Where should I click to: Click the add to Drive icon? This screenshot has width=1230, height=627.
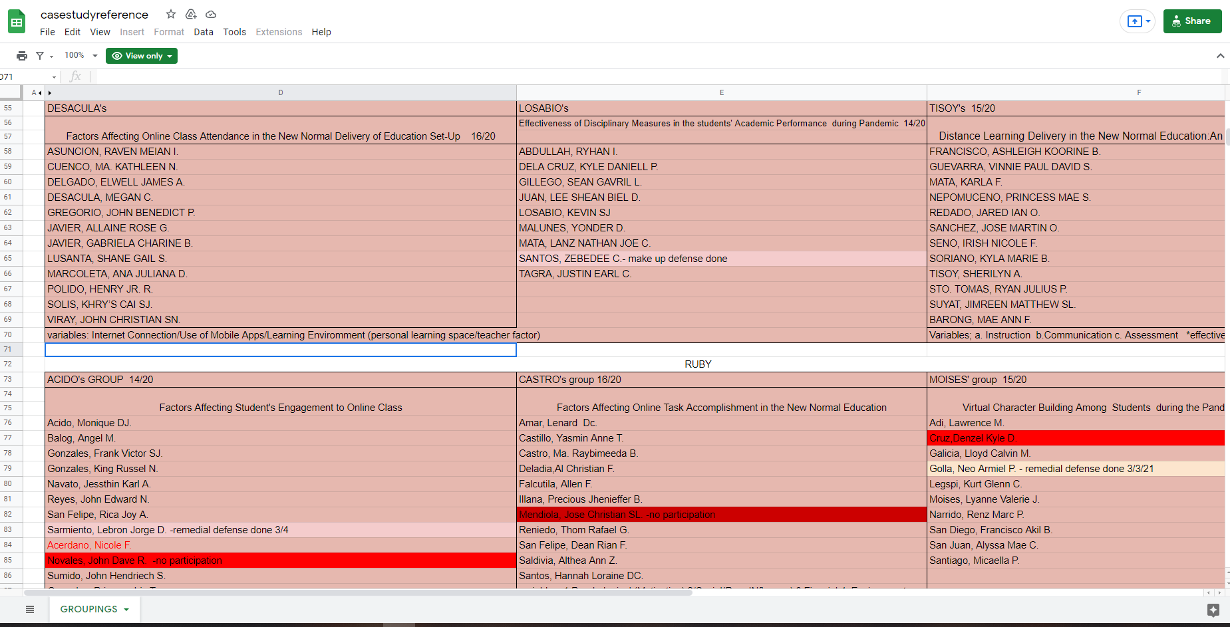click(x=191, y=14)
